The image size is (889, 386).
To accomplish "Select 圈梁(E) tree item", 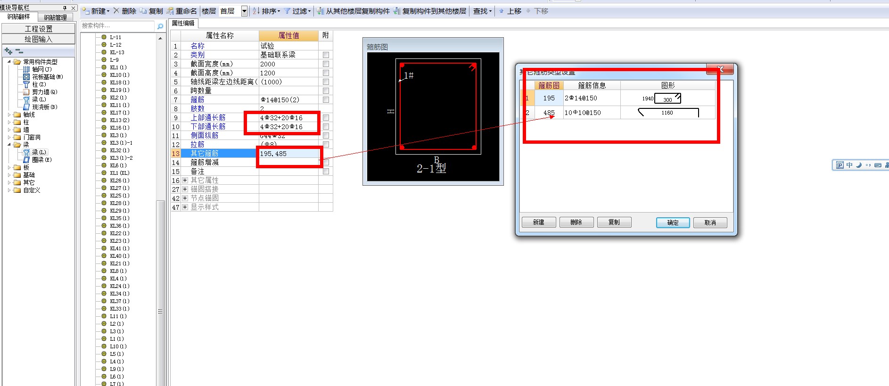I will pos(37,160).
